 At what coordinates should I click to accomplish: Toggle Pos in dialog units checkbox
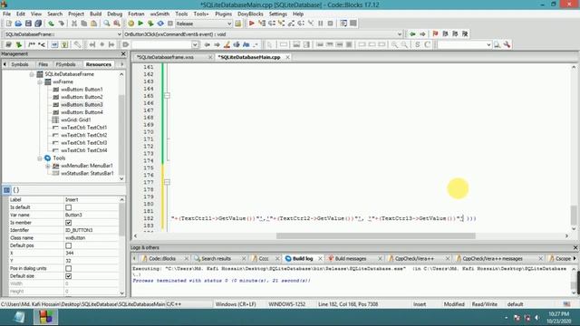69,268
